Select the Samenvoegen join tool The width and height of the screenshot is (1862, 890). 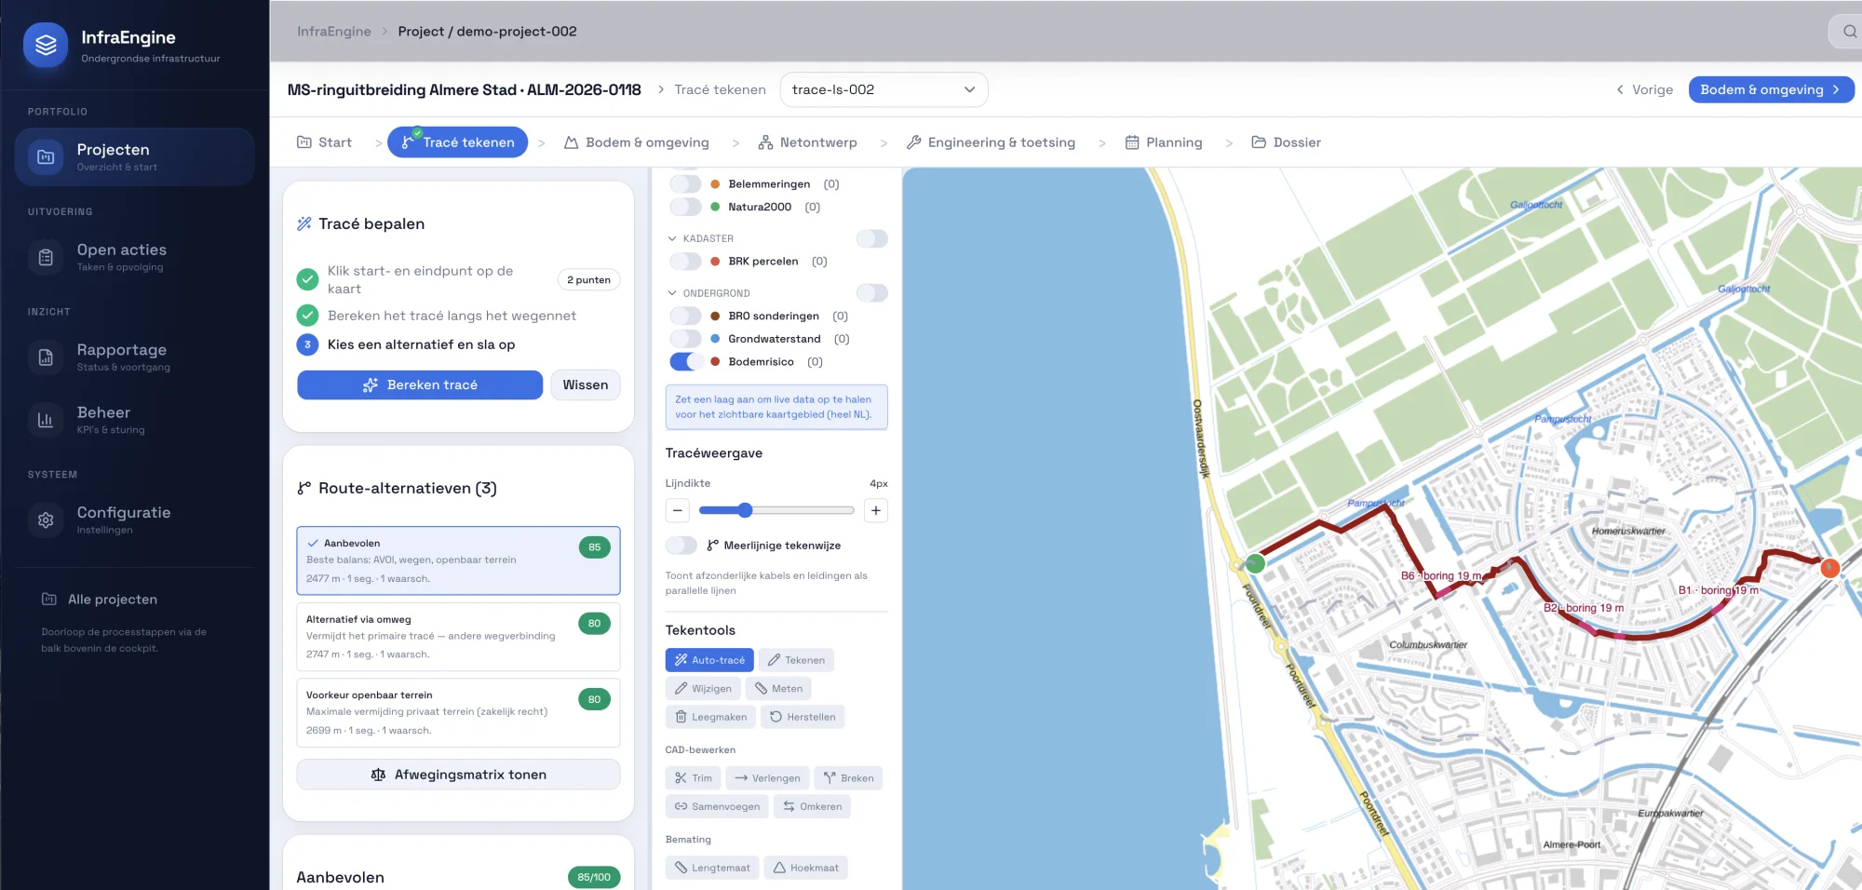[717, 806]
